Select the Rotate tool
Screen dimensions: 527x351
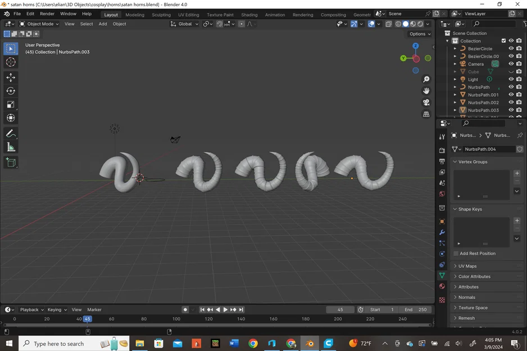[x=11, y=91]
